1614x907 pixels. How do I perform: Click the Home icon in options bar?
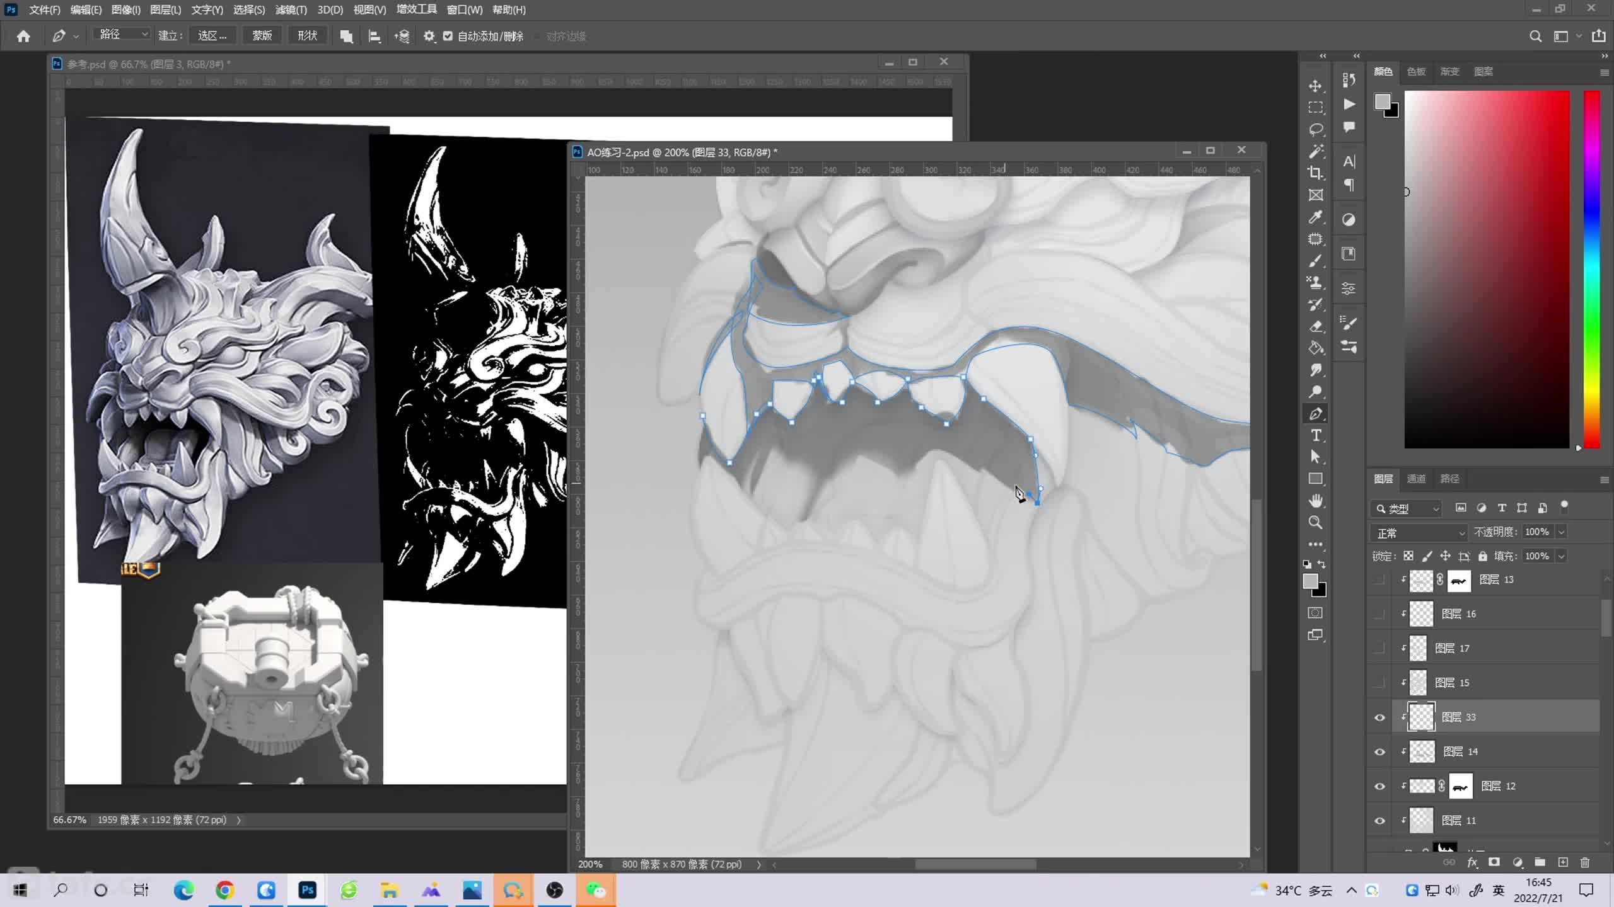pos(23,37)
